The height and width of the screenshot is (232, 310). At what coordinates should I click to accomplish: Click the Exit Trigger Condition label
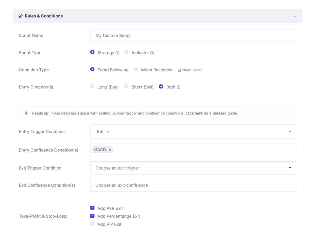pyautogui.click(x=40, y=168)
